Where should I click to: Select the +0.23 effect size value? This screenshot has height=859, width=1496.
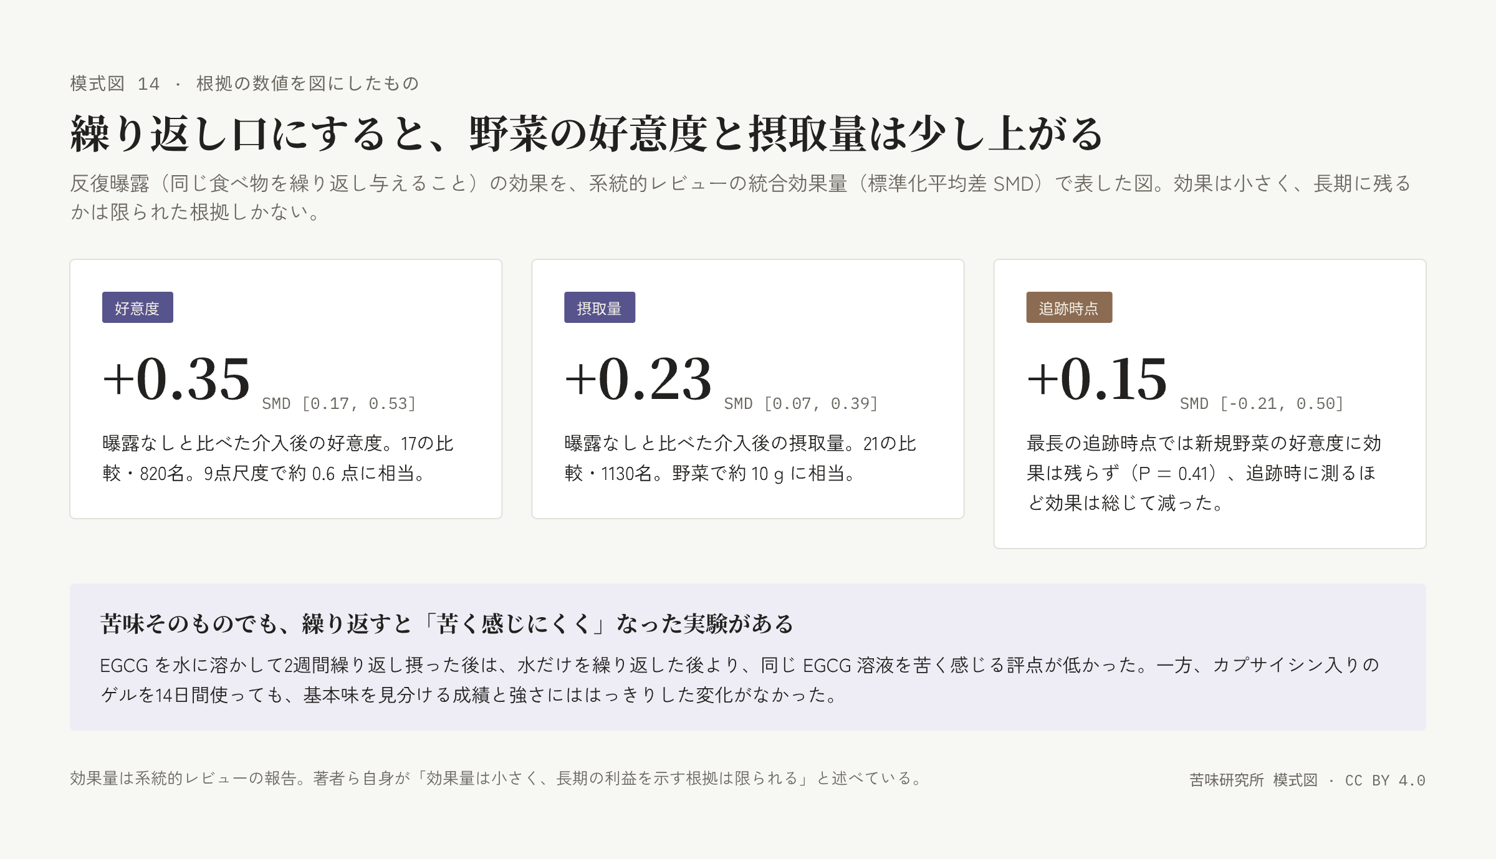pos(638,379)
